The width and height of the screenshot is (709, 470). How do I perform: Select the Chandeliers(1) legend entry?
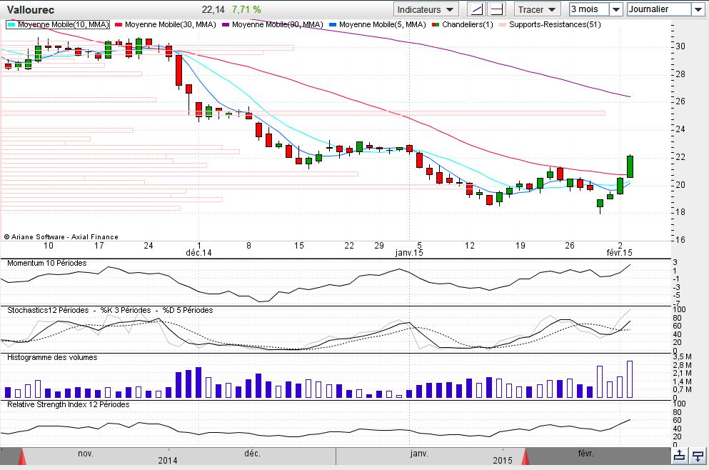pyautogui.click(x=463, y=24)
